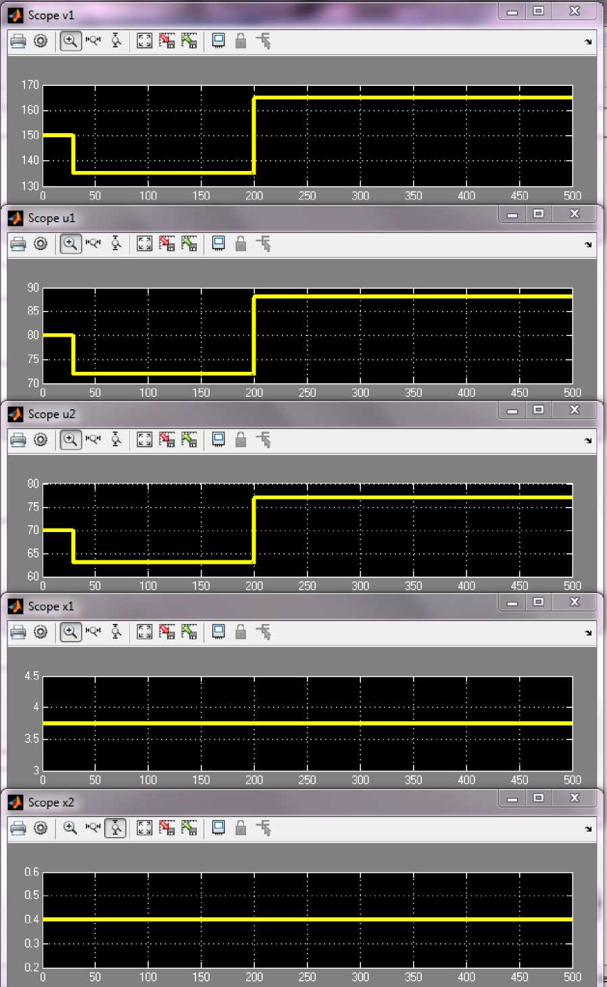
Task: Autoscale the Scope u1 axes
Action: point(145,244)
